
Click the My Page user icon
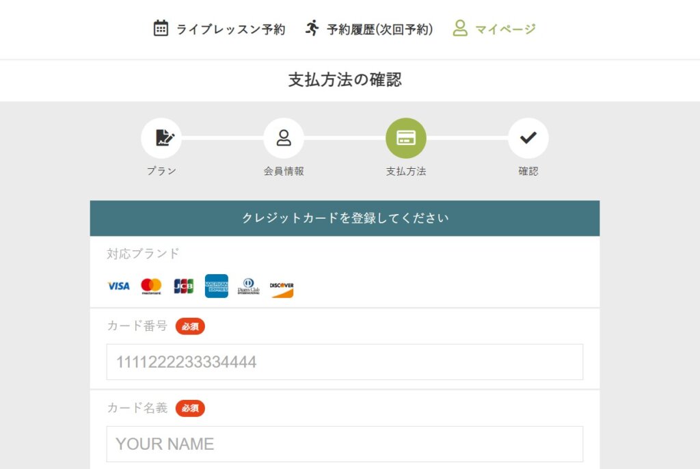(x=460, y=28)
